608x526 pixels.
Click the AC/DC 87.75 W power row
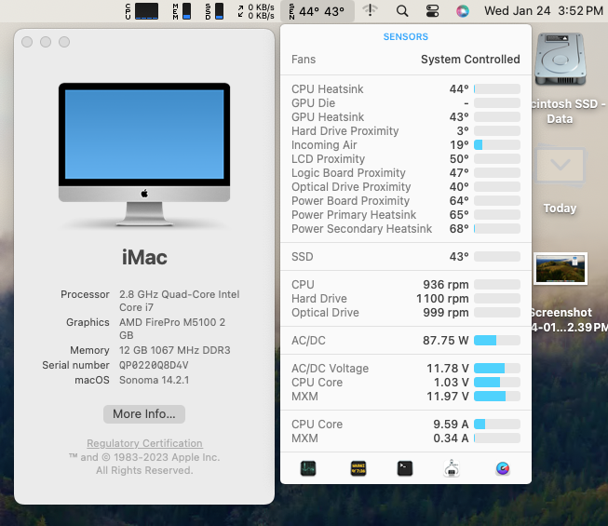coord(406,341)
